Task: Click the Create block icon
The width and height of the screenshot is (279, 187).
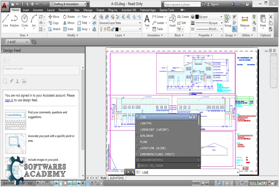Action: (183, 17)
